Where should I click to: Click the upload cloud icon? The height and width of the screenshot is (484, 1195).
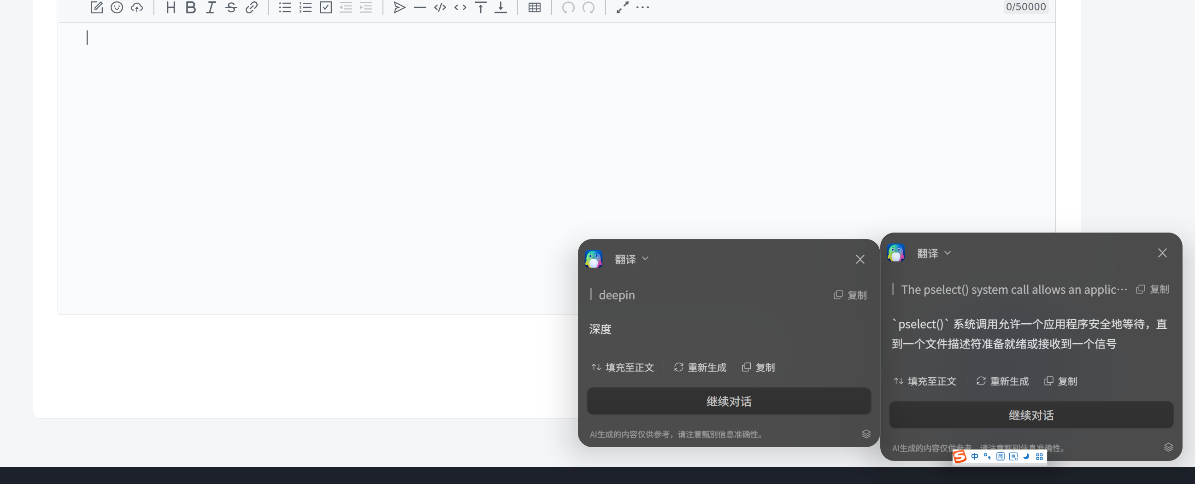(x=137, y=7)
